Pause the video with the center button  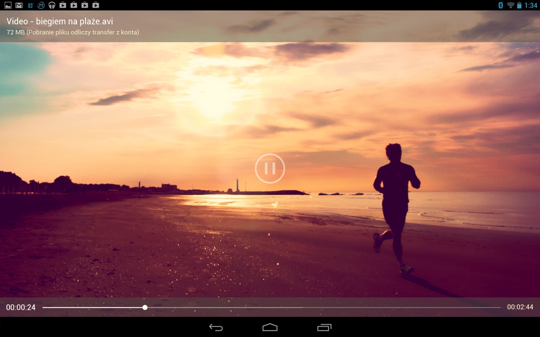tap(269, 168)
